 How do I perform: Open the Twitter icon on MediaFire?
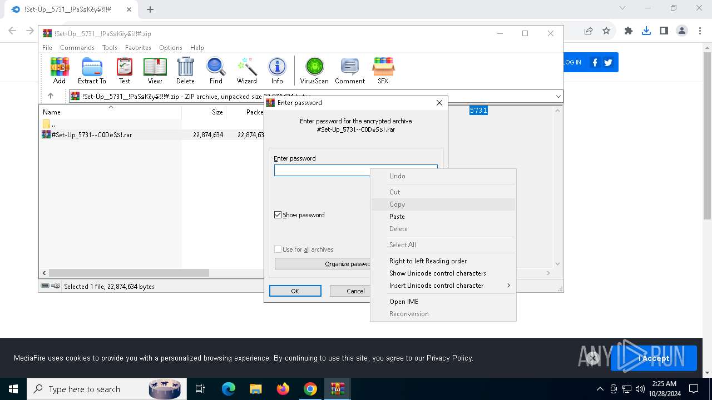click(x=608, y=62)
